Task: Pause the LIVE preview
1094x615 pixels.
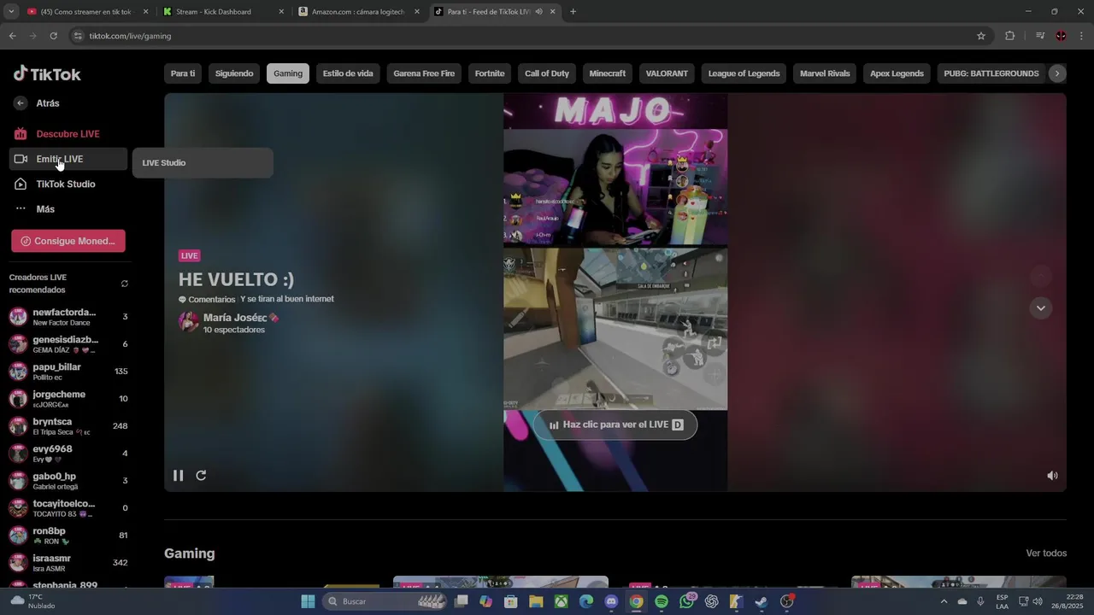Action: point(178,476)
